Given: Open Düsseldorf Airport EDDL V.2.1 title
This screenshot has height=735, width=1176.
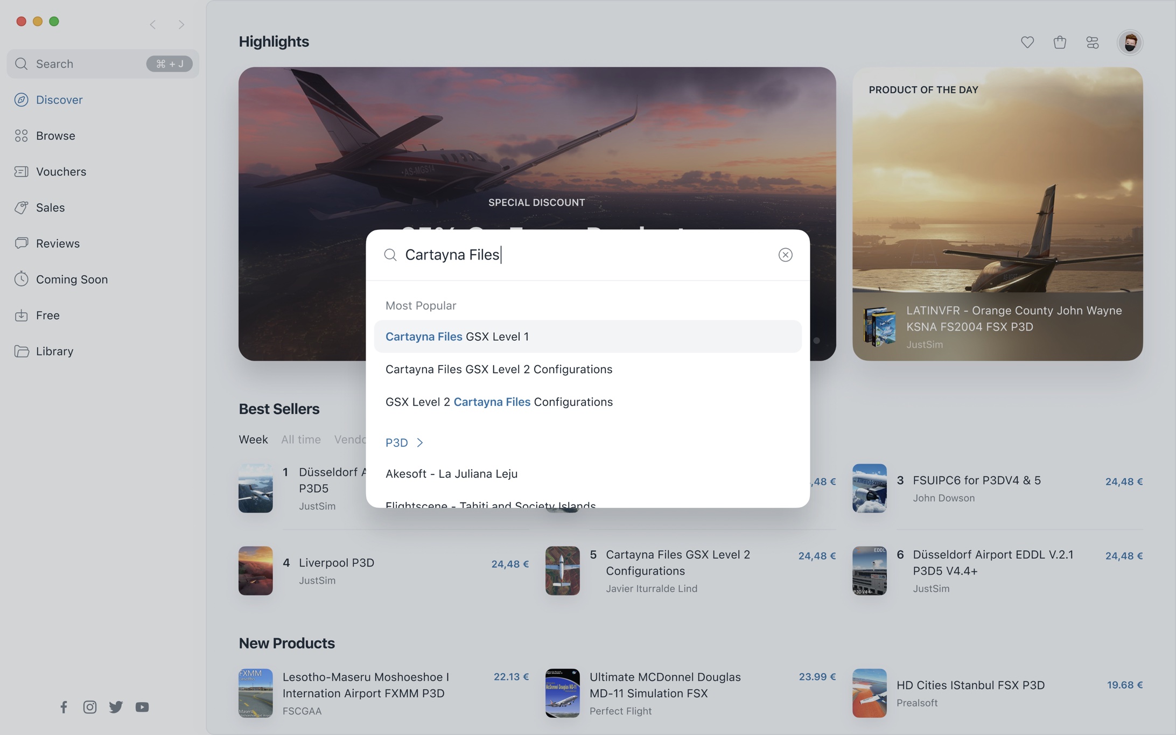Looking at the screenshot, I should [x=993, y=563].
